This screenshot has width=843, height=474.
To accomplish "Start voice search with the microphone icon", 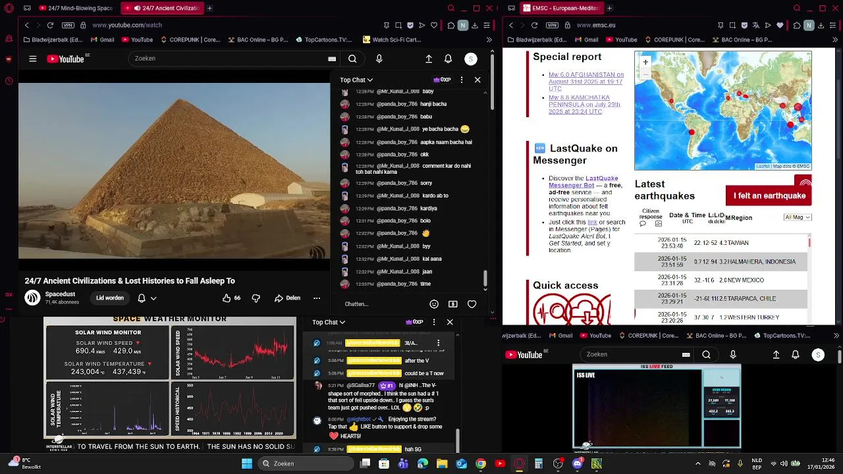I will (379, 59).
